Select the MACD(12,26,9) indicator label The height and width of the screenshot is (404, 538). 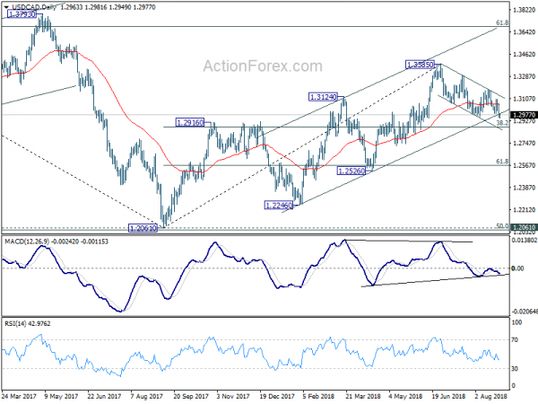(27, 242)
